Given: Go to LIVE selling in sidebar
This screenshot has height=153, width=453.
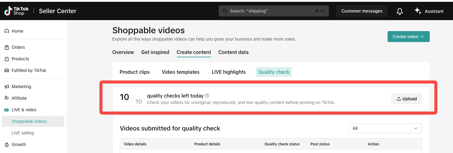Looking at the screenshot, I should pyautogui.click(x=23, y=133).
